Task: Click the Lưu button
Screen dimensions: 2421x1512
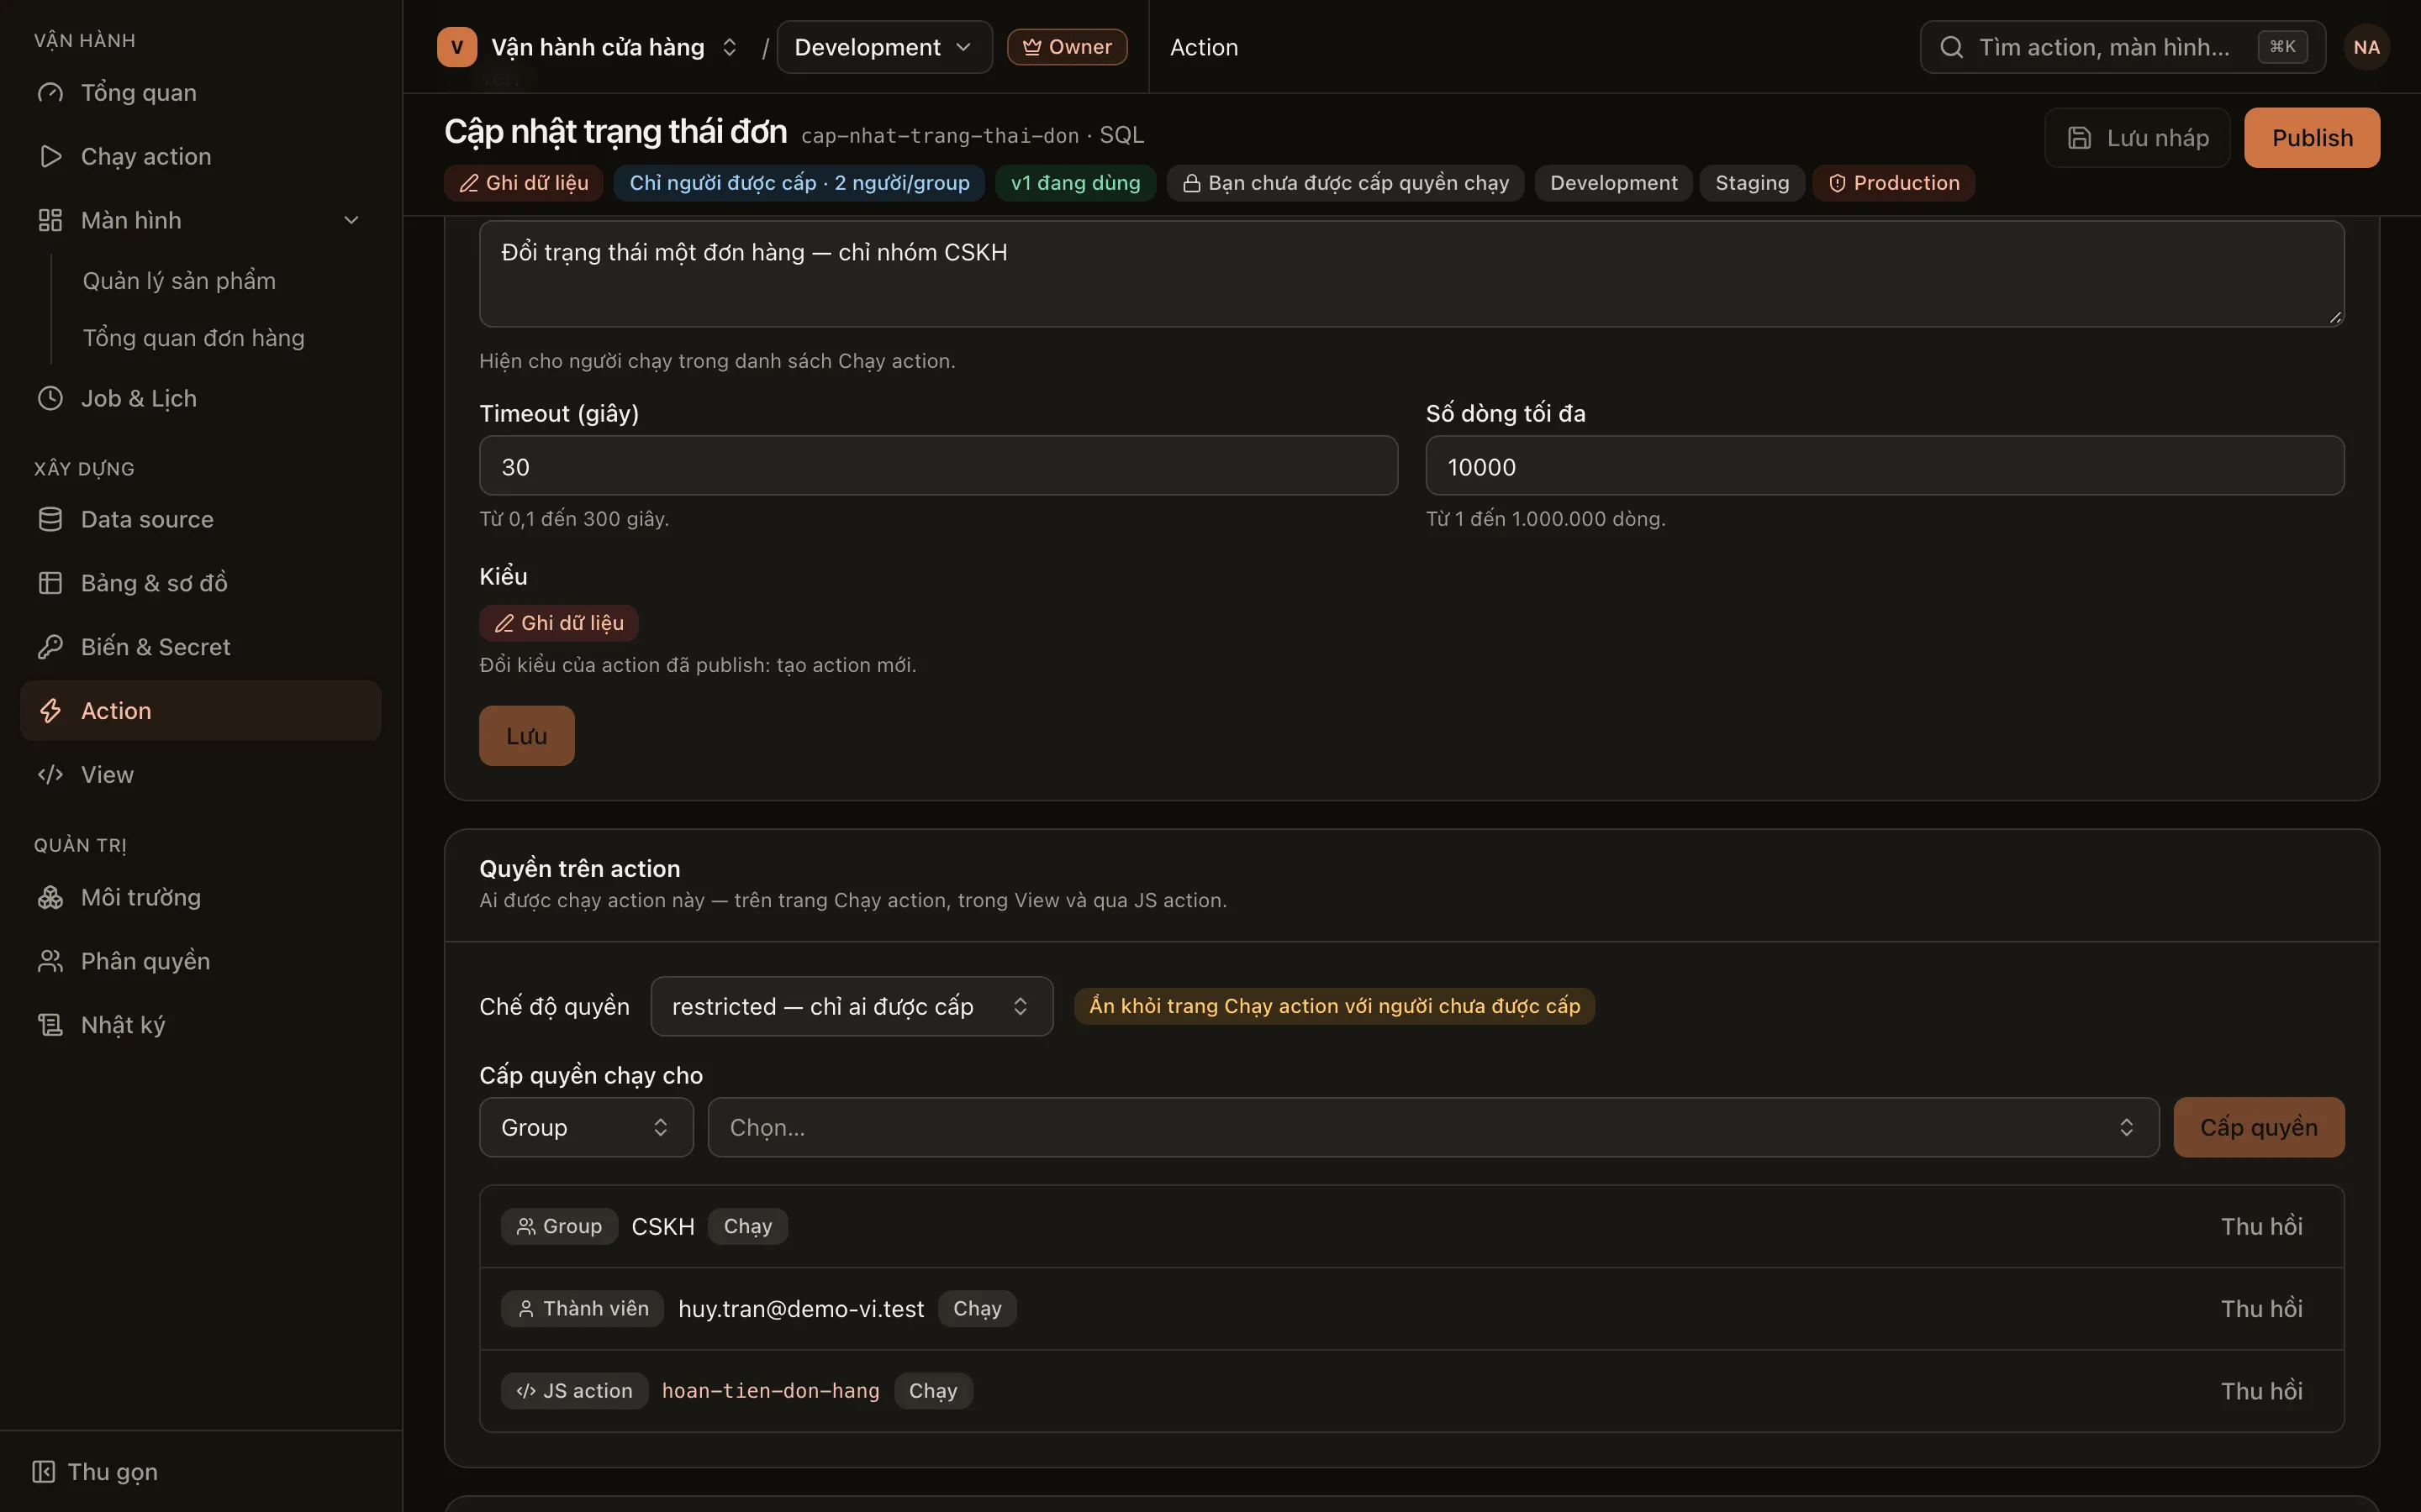Action: click(526, 736)
